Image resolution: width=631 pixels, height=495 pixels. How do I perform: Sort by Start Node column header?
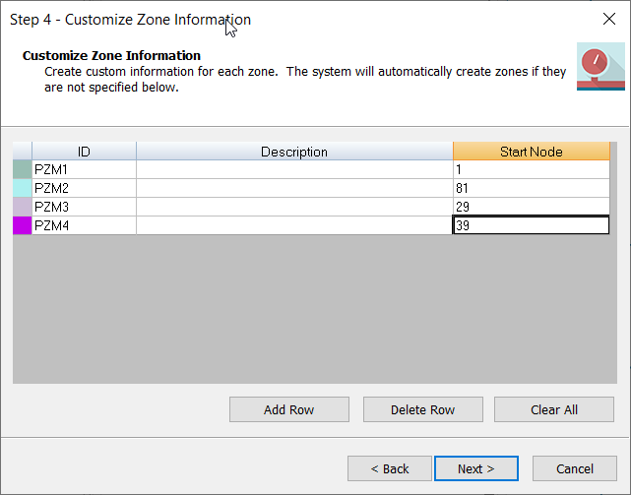(531, 152)
